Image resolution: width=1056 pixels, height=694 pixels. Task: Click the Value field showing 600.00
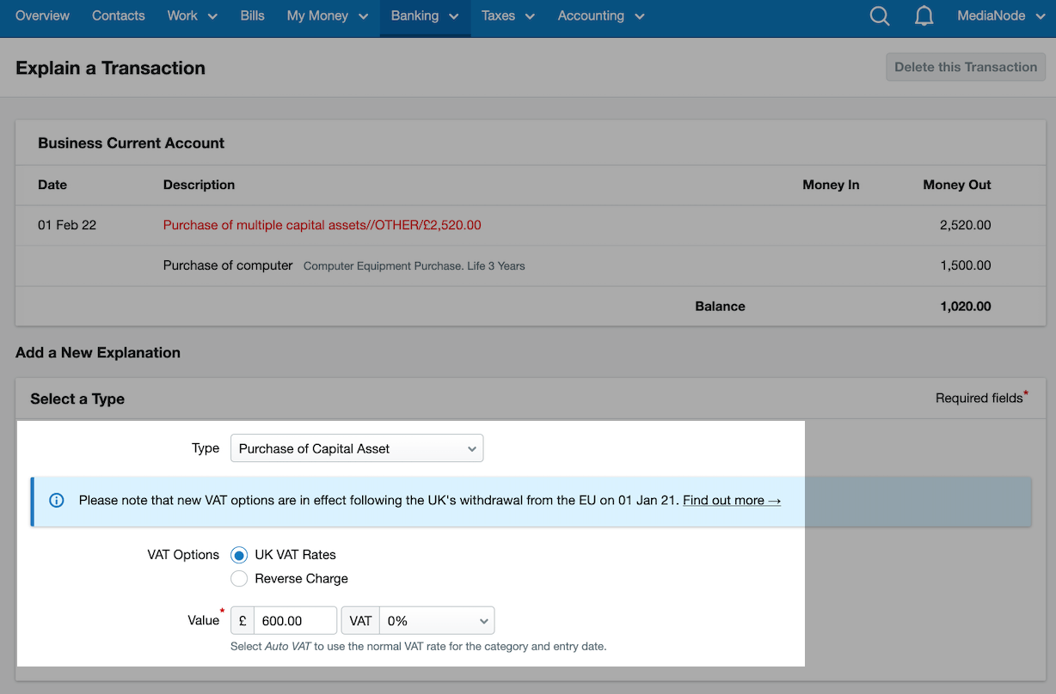click(297, 619)
